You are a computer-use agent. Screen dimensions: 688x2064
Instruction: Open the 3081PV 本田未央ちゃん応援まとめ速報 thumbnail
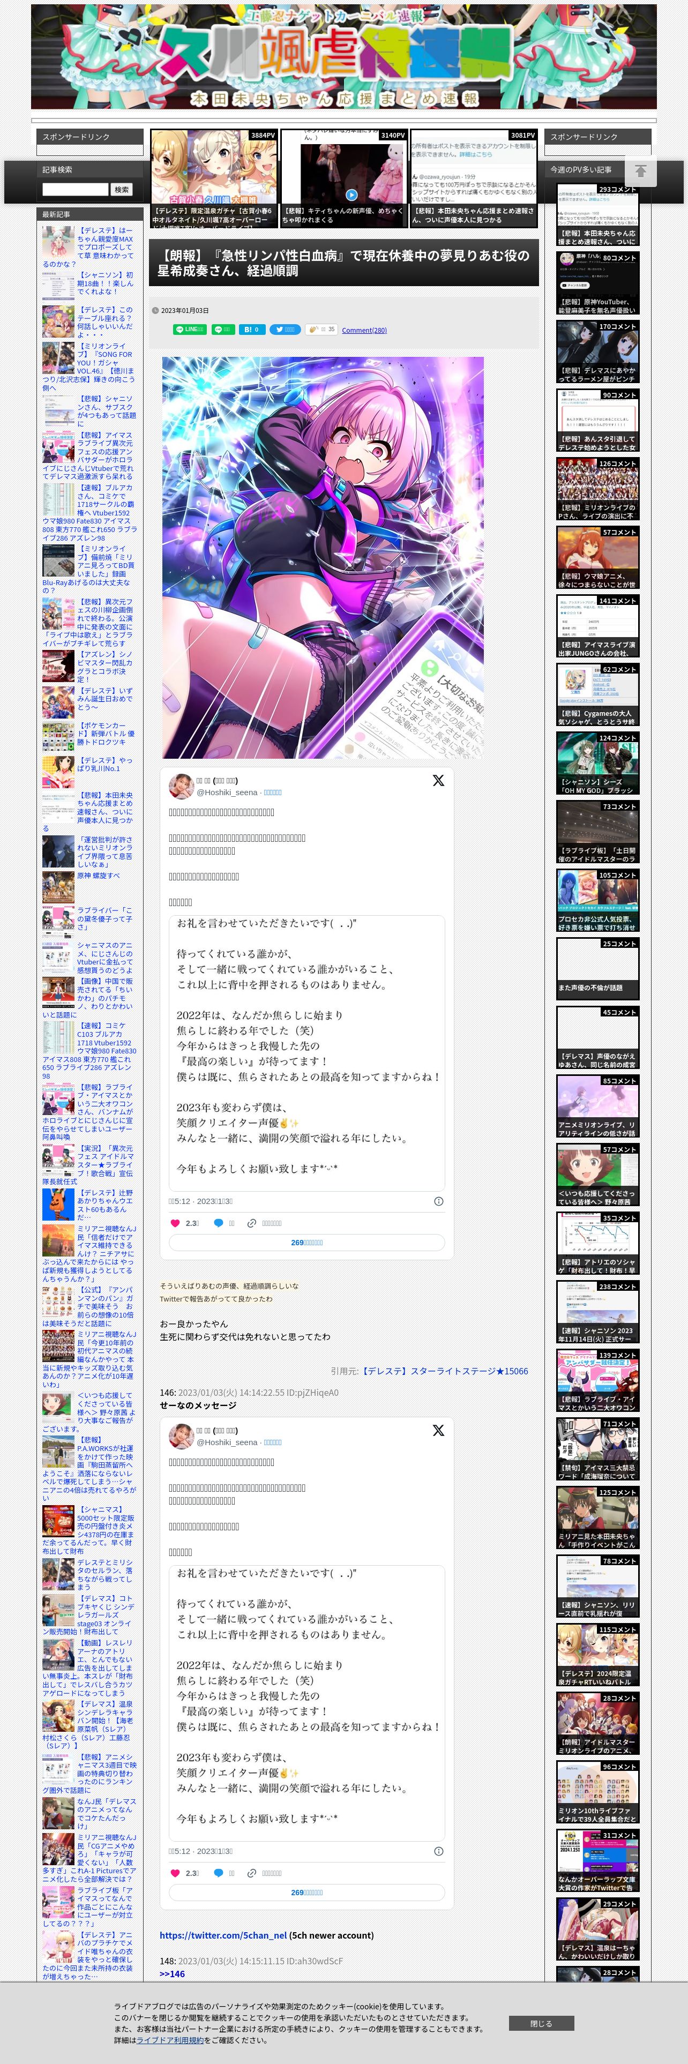point(473,178)
